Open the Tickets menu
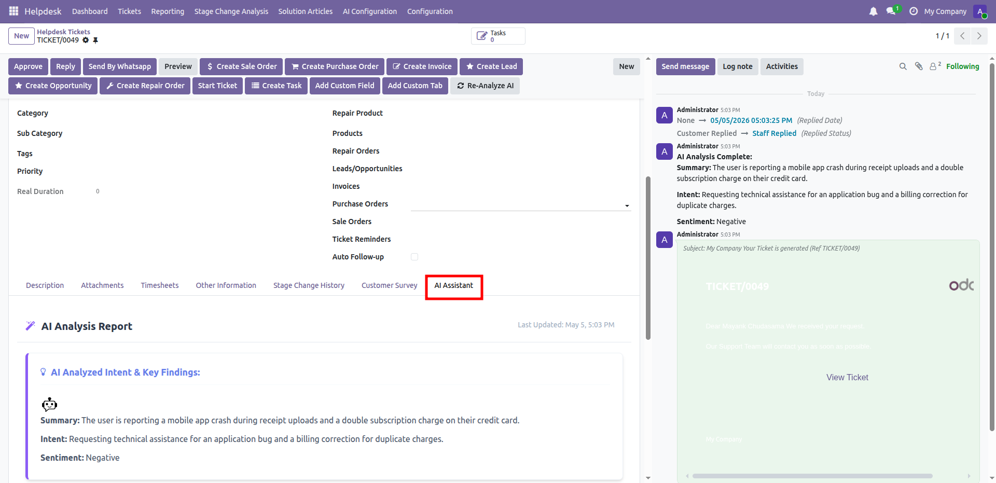This screenshot has width=996, height=483. (x=129, y=11)
